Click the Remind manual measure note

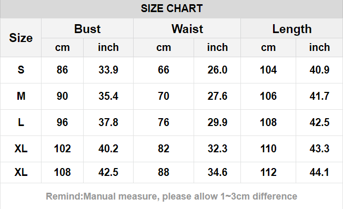[171, 196]
